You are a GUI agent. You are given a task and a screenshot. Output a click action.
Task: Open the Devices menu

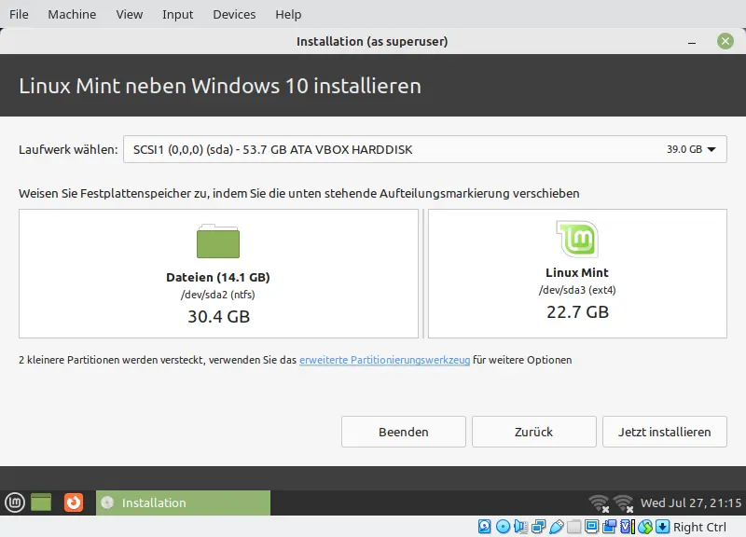pos(234,14)
